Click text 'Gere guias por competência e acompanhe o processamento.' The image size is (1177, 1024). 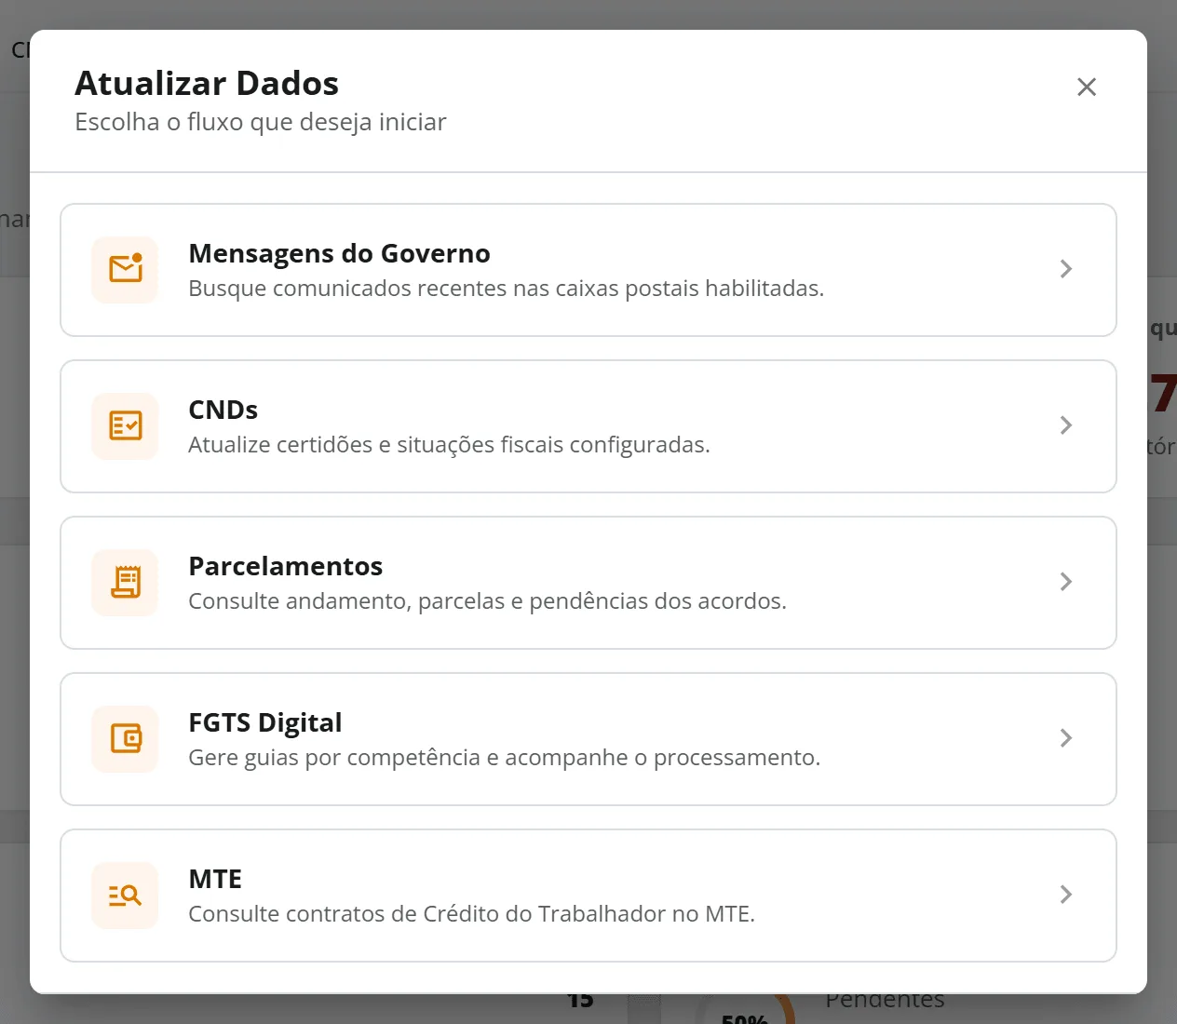click(x=504, y=758)
